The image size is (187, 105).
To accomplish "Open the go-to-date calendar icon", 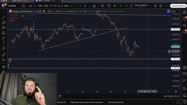I will (x=60, y=96).
